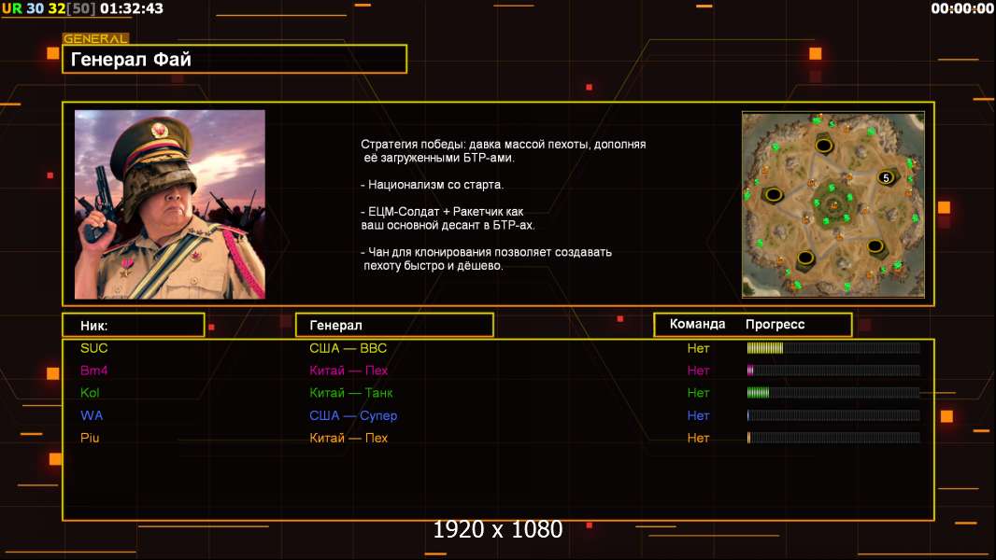Click Bm4's loading progress bar

(x=833, y=370)
